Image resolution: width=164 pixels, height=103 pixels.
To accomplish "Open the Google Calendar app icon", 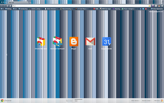I will pyautogui.click(x=107, y=41).
